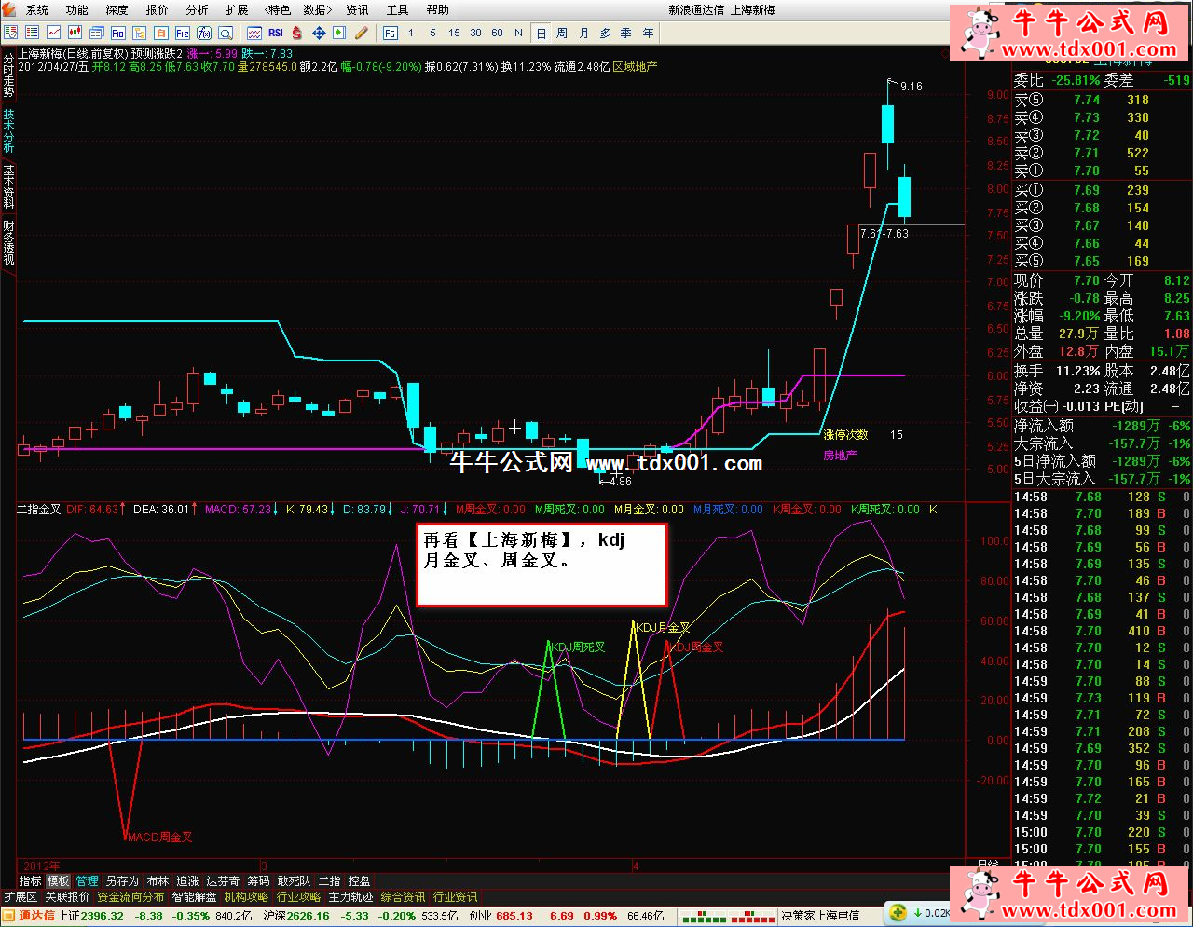Click the green plus tray icon

(x=898, y=913)
